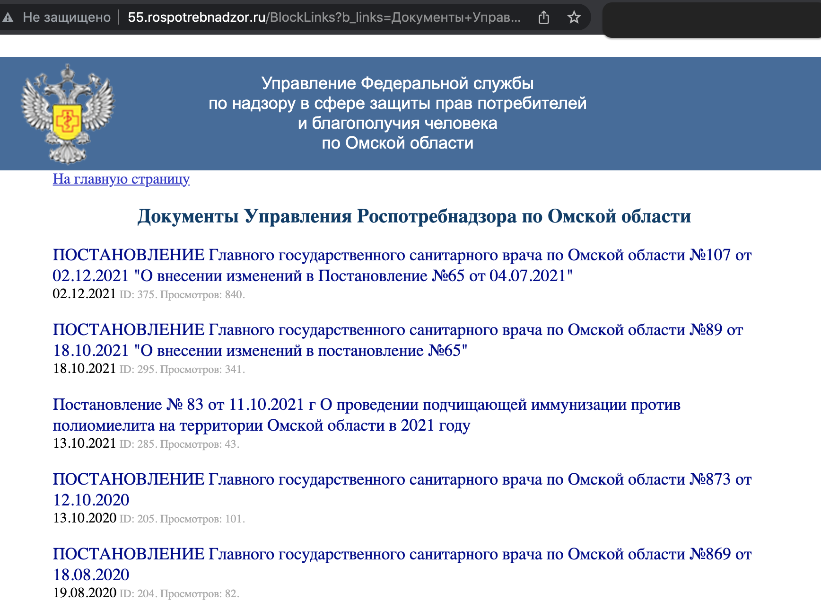Open Постановление №873 от 12.10.2020 link

pyautogui.click(x=402, y=489)
